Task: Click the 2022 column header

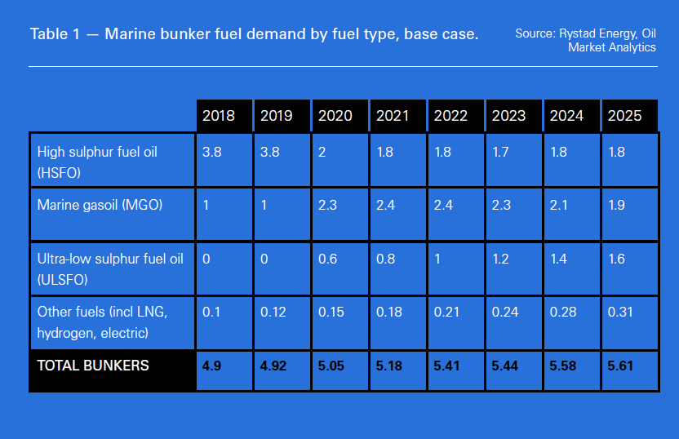Action: 451,116
